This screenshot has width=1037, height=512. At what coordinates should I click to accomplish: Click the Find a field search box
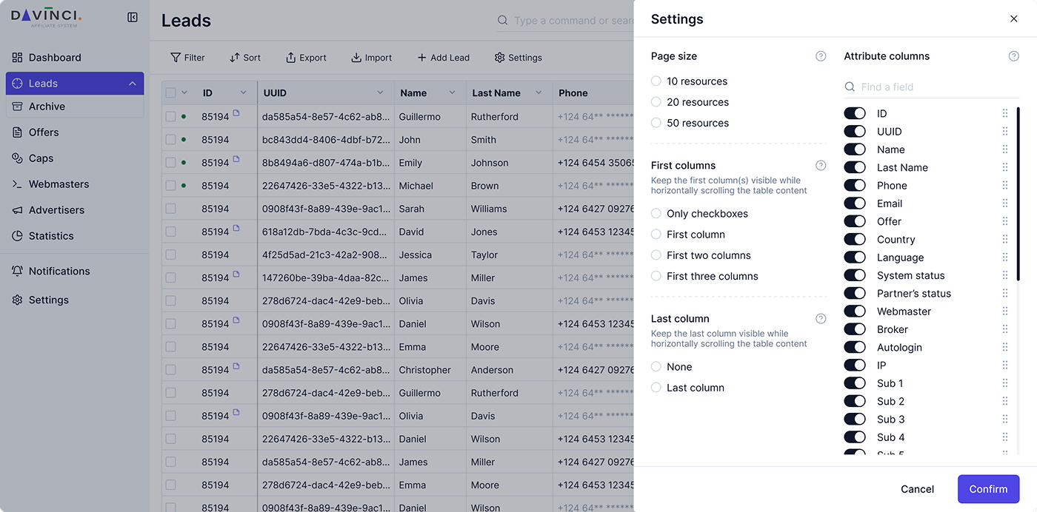(x=933, y=87)
